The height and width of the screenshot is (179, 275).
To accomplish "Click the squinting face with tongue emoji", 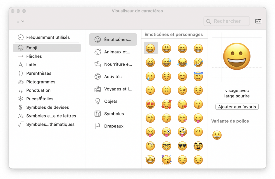I will pos(150,132).
